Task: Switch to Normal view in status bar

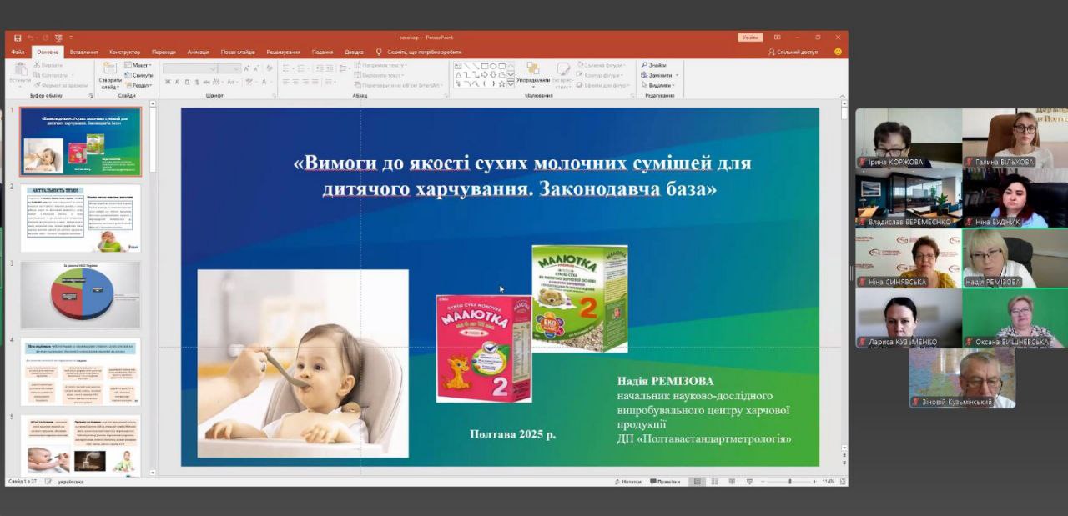Action: pos(698,482)
